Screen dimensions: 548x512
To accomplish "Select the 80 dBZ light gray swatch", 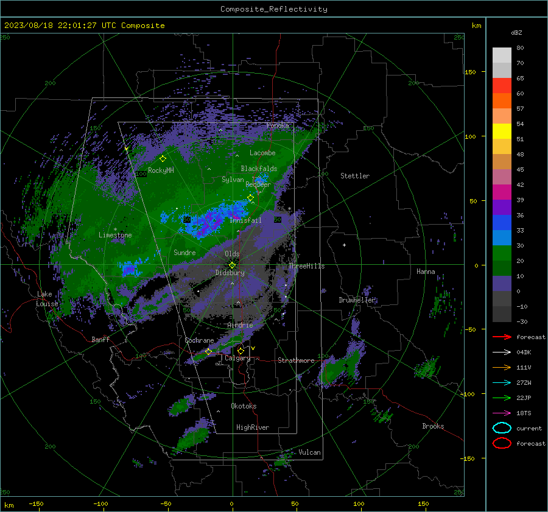I will click(502, 55).
